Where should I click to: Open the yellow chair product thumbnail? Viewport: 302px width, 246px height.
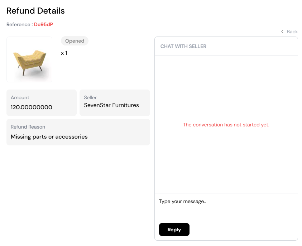[29, 59]
